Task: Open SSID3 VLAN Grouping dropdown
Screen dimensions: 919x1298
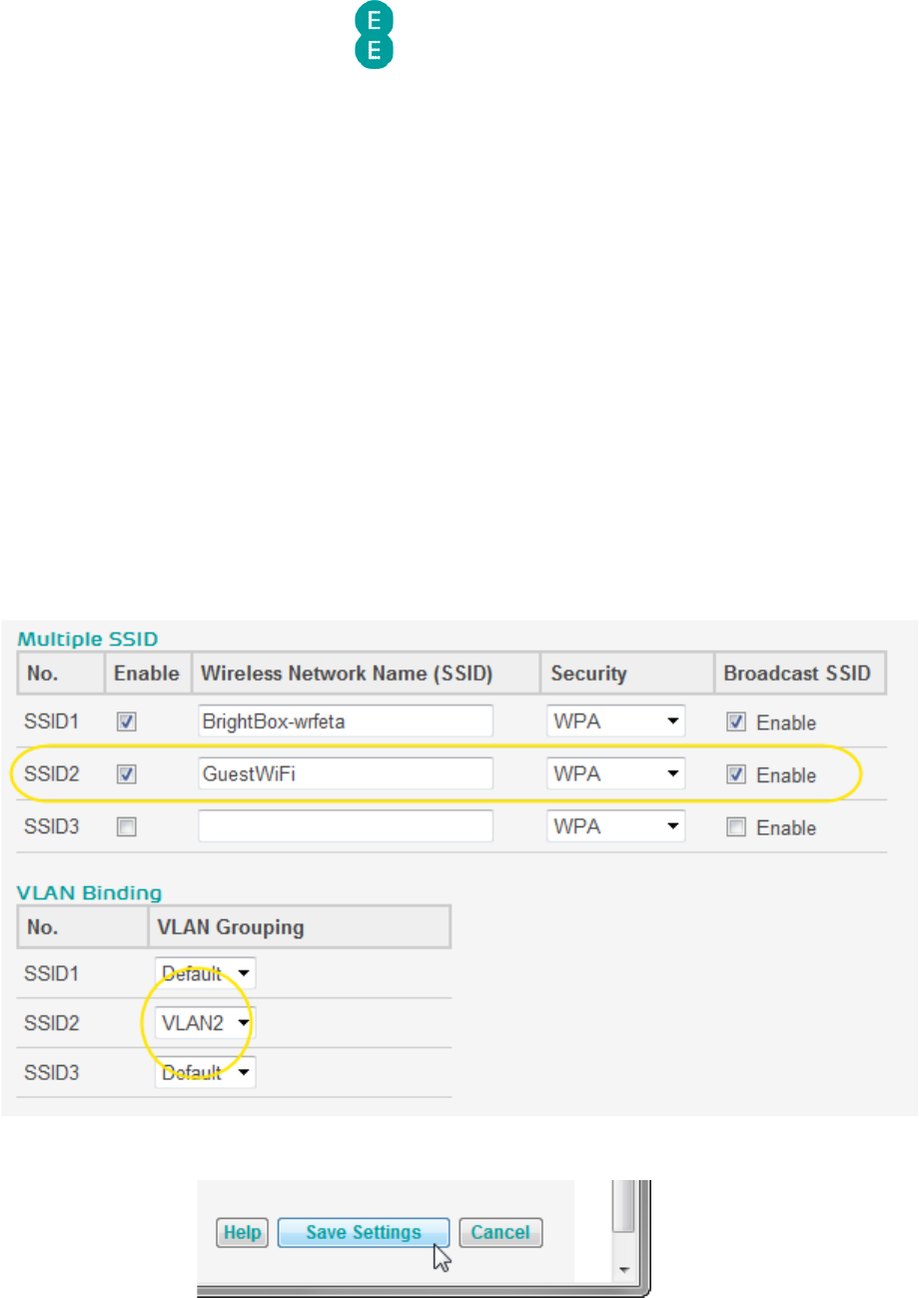Action: click(x=205, y=1073)
